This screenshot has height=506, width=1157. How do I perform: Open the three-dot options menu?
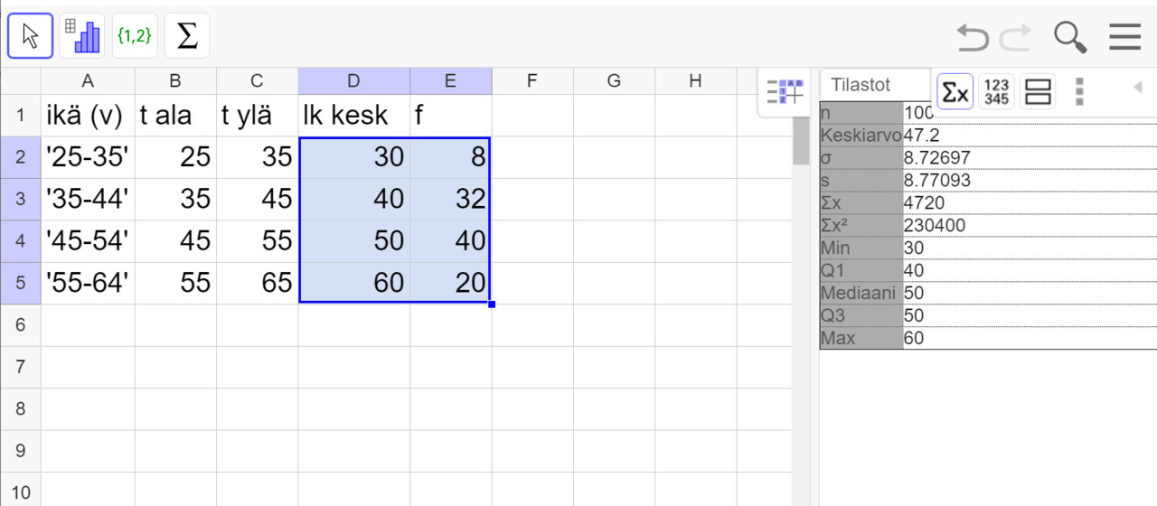click(1079, 91)
